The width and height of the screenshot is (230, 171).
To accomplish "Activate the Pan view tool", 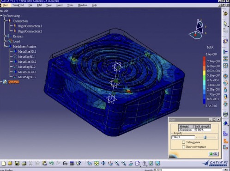I will [103, 163].
